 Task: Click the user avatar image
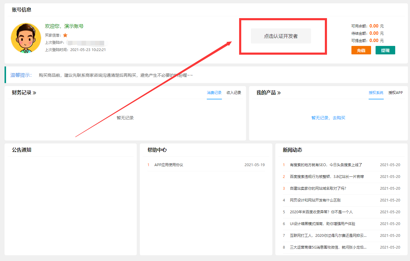click(26, 38)
